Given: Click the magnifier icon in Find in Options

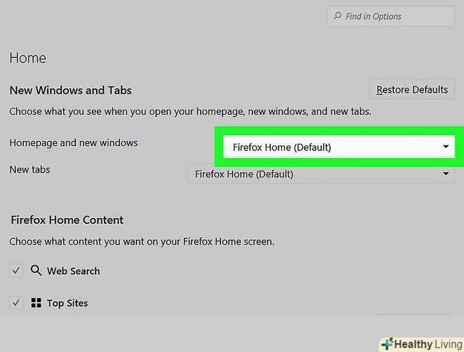Looking at the screenshot, I should (x=337, y=17).
